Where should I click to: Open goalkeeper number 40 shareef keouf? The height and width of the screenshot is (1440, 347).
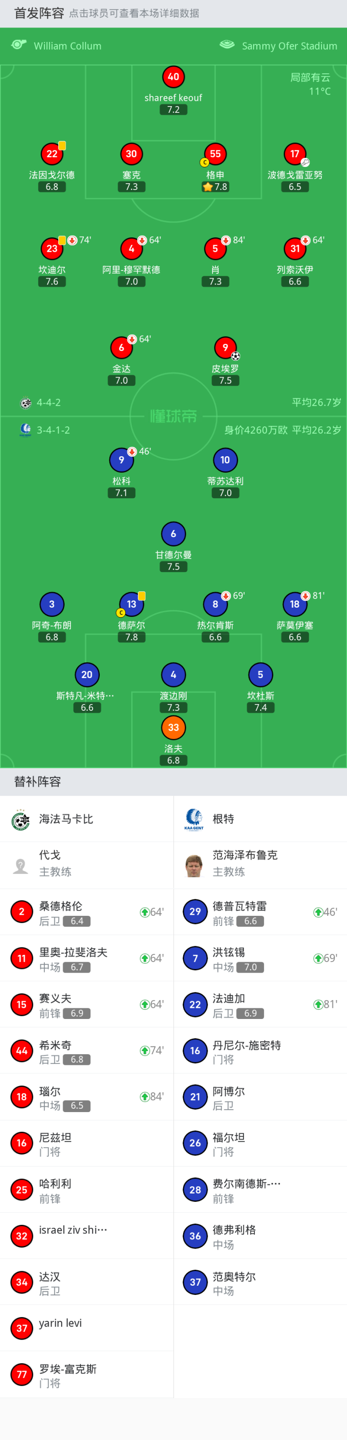(x=173, y=77)
